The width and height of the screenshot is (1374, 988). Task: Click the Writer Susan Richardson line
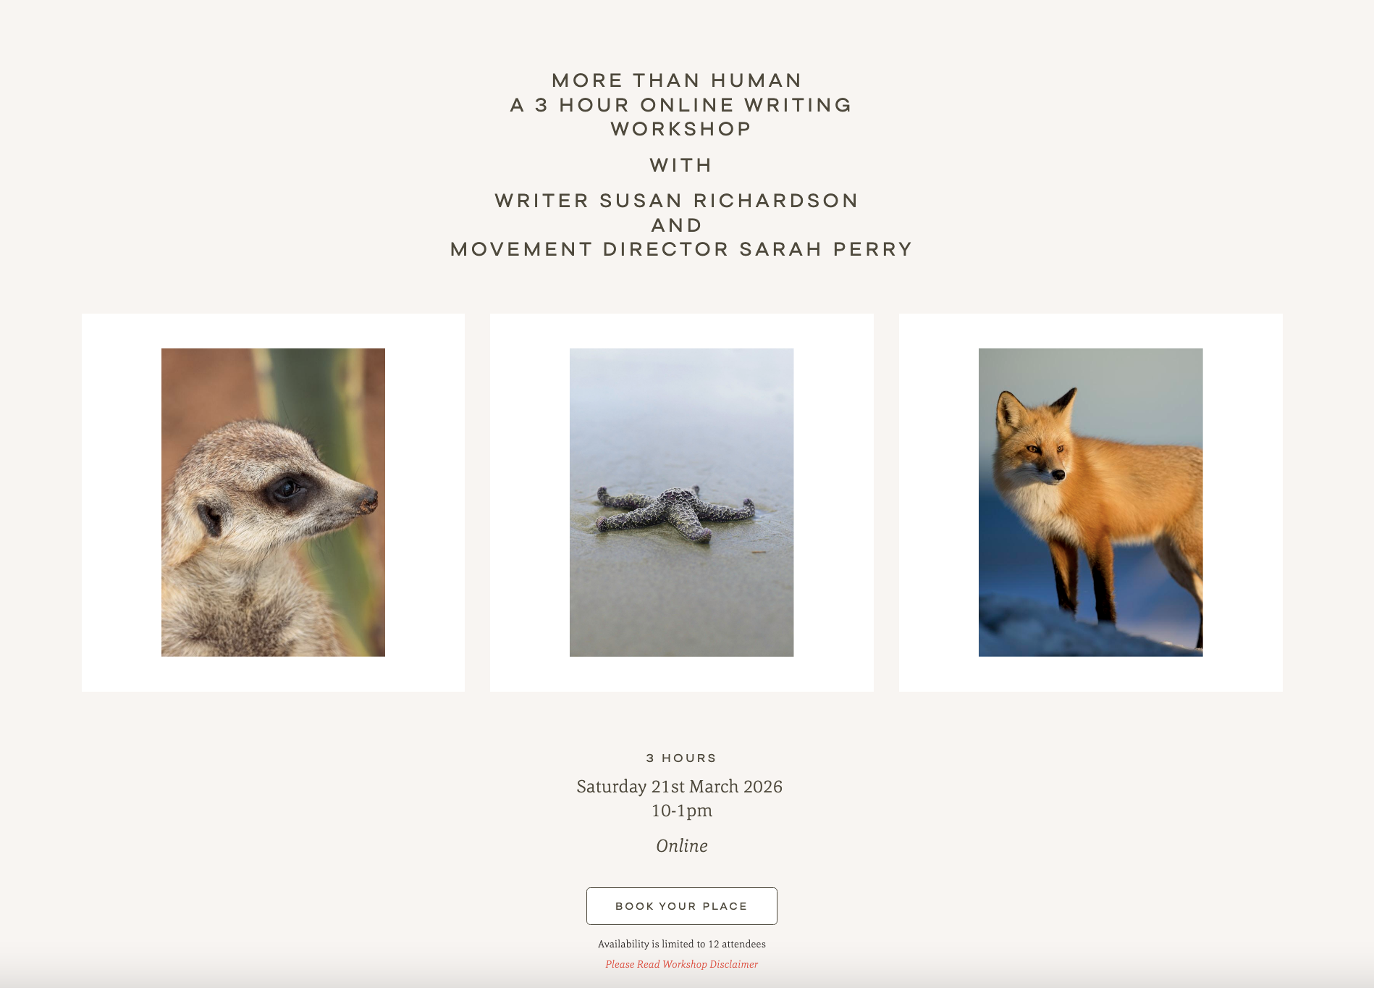[677, 201]
